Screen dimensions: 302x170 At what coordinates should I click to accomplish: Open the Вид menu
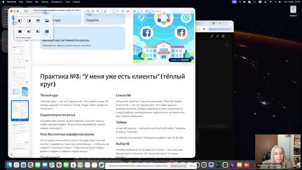(37, 2)
